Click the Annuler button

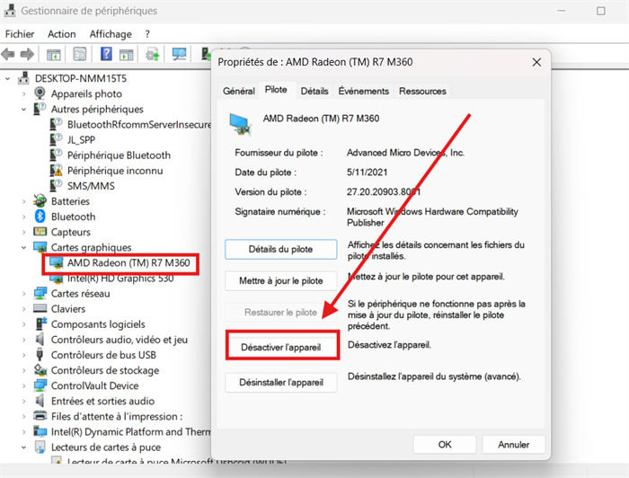[x=514, y=445]
